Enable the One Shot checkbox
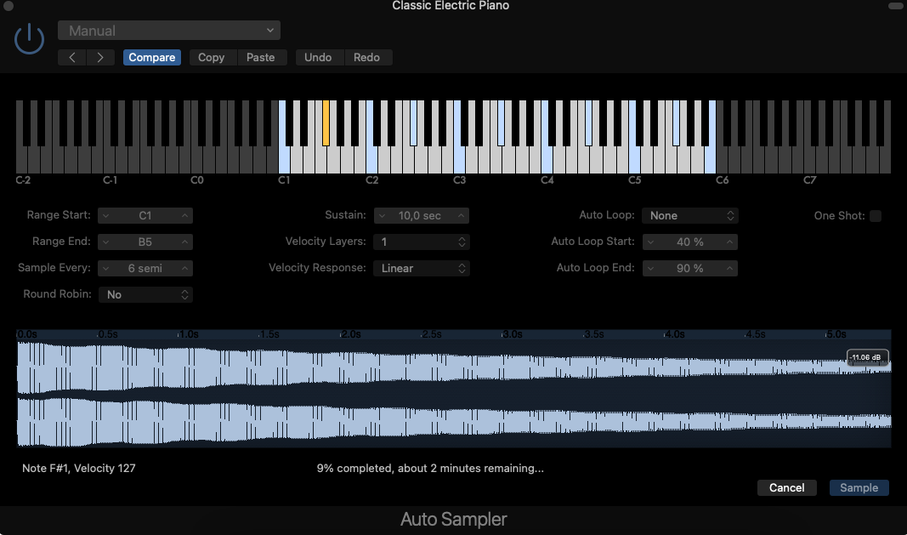The width and height of the screenshot is (907, 535). 876,216
